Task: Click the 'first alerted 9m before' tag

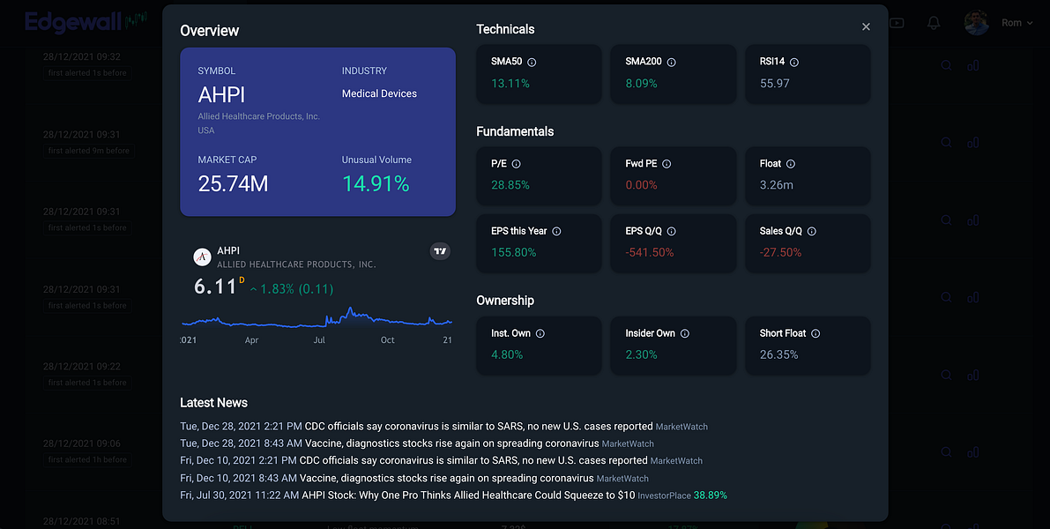Action: point(88,151)
